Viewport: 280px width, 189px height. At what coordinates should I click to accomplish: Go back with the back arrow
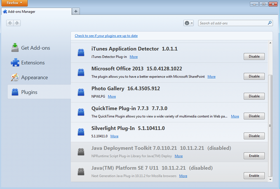point(10,23)
